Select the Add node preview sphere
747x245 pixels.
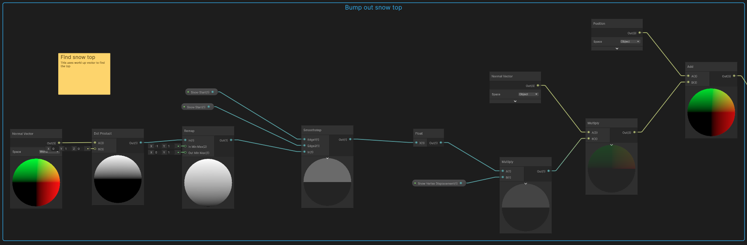(711, 112)
